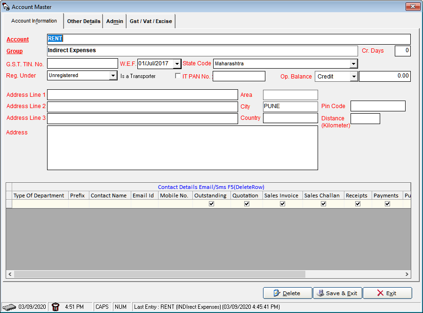
Task: Click the status bar date icon
Action: (x=9, y=307)
